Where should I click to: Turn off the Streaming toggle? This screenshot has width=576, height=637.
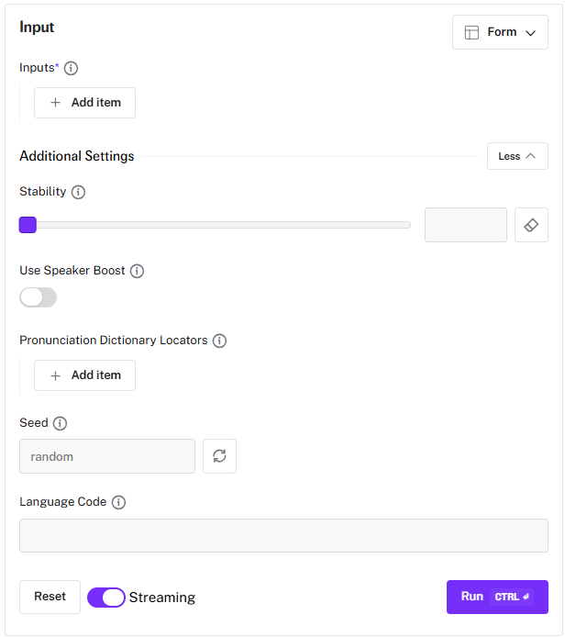click(x=106, y=598)
